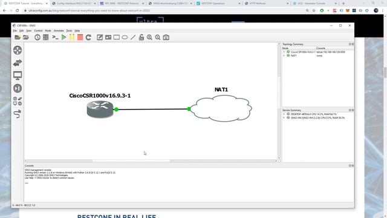This screenshot has width=387, height=218.
Task: Select the Draw line tool
Action: coord(133,38)
